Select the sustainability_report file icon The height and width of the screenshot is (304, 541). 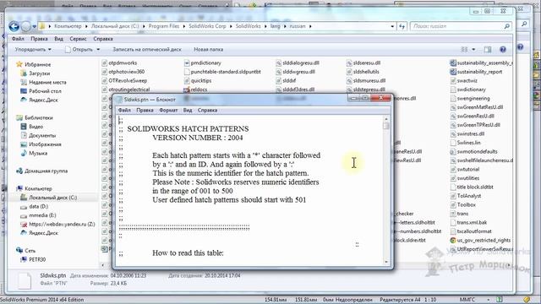(453, 72)
